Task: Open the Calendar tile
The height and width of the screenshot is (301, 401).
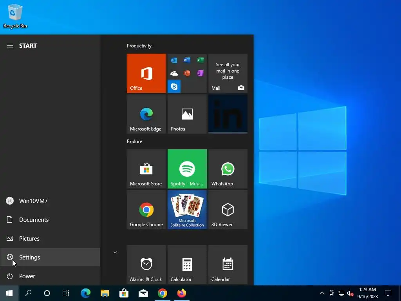Action: coord(228,265)
